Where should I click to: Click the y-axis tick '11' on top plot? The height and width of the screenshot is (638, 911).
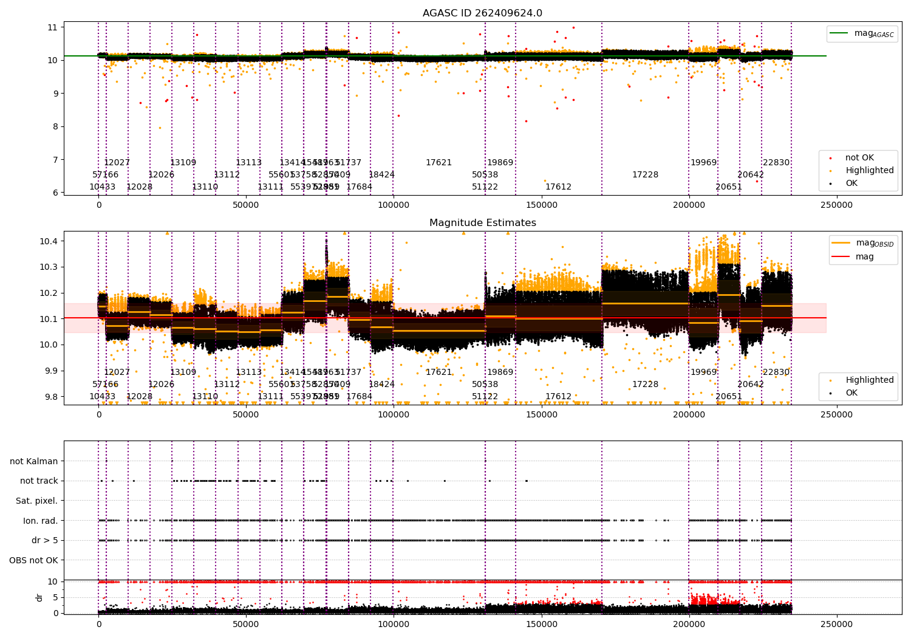click(52, 27)
